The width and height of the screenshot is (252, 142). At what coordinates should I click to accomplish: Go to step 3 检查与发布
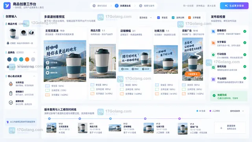click(147, 6)
